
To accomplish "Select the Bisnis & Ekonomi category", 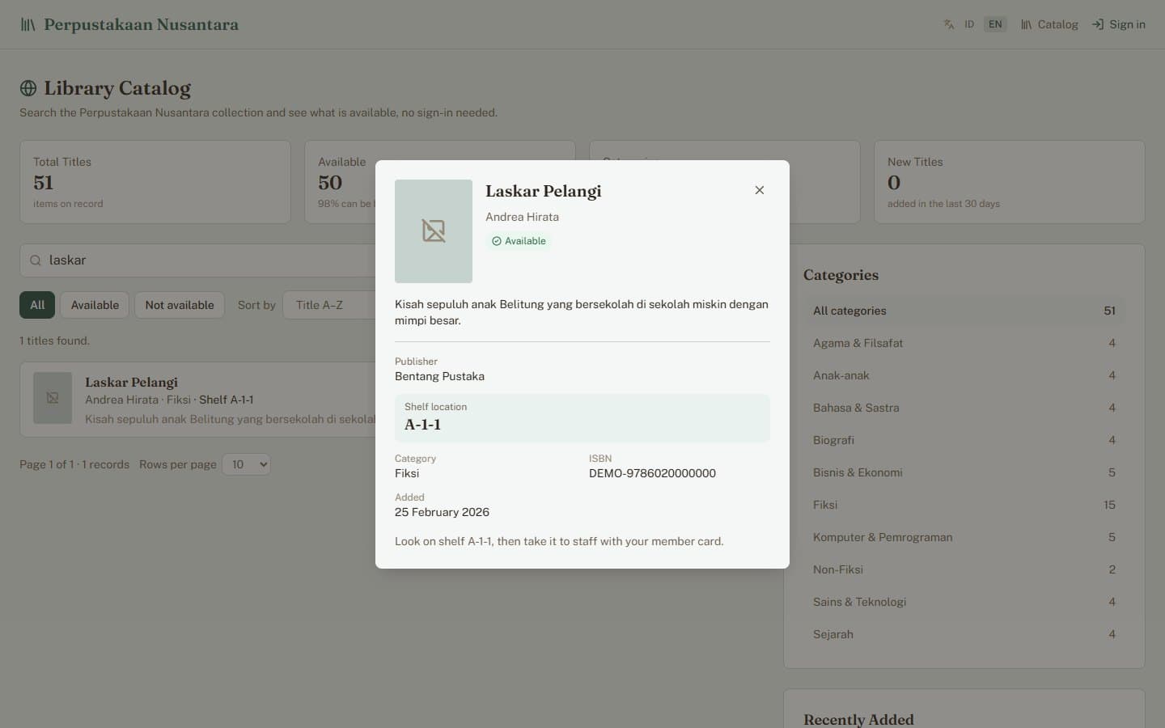I will 964,472.
